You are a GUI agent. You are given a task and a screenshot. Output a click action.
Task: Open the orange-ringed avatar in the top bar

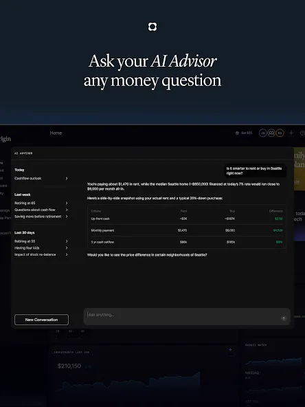tap(280, 133)
